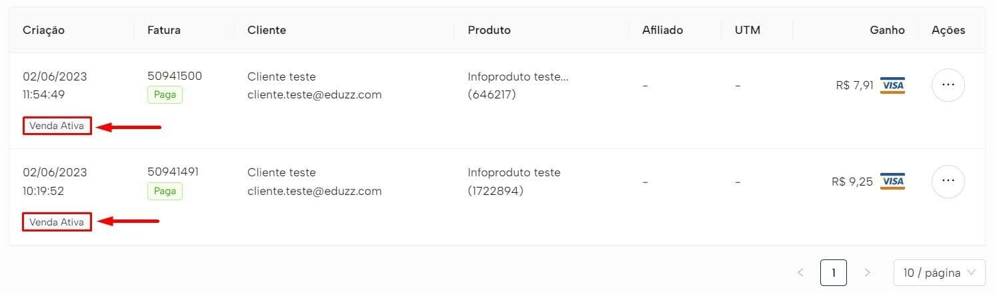995x294 pixels.
Task: Click Visa card icon on R$ 7,91 row
Action: (x=892, y=85)
